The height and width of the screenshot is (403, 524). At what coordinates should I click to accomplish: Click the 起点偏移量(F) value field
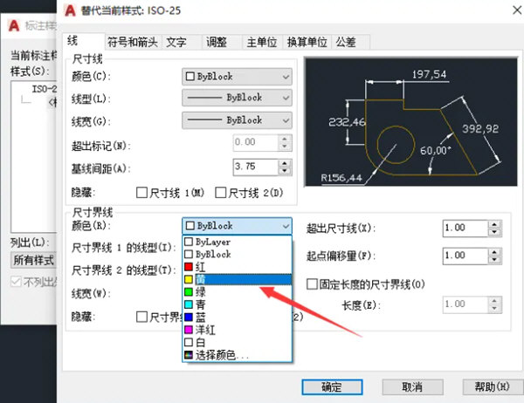(x=465, y=256)
